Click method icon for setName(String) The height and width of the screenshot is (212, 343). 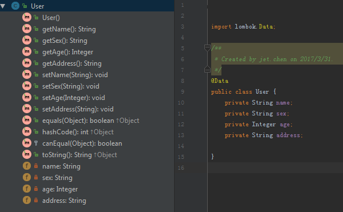tap(27, 74)
